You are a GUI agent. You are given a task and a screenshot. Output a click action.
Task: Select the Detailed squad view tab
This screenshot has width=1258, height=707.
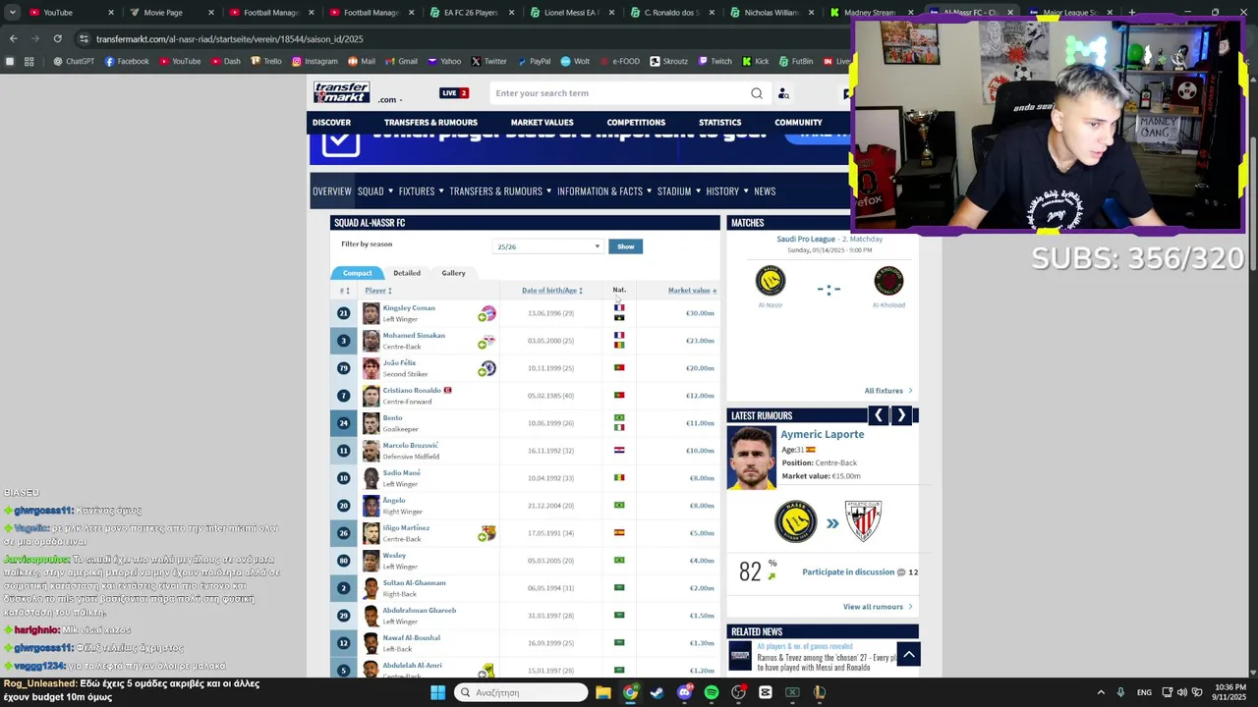click(x=407, y=273)
